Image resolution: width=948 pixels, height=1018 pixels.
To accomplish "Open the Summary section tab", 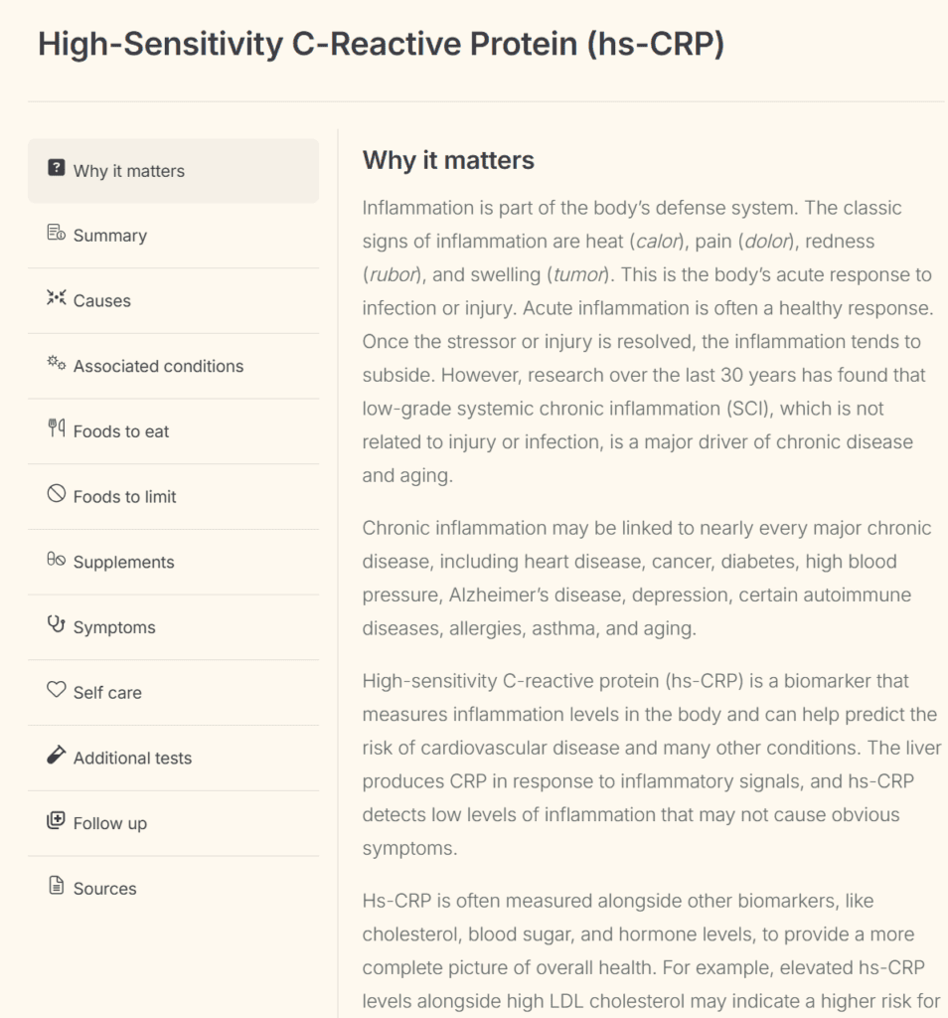I will pyautogui.click(x=110, y=236).
